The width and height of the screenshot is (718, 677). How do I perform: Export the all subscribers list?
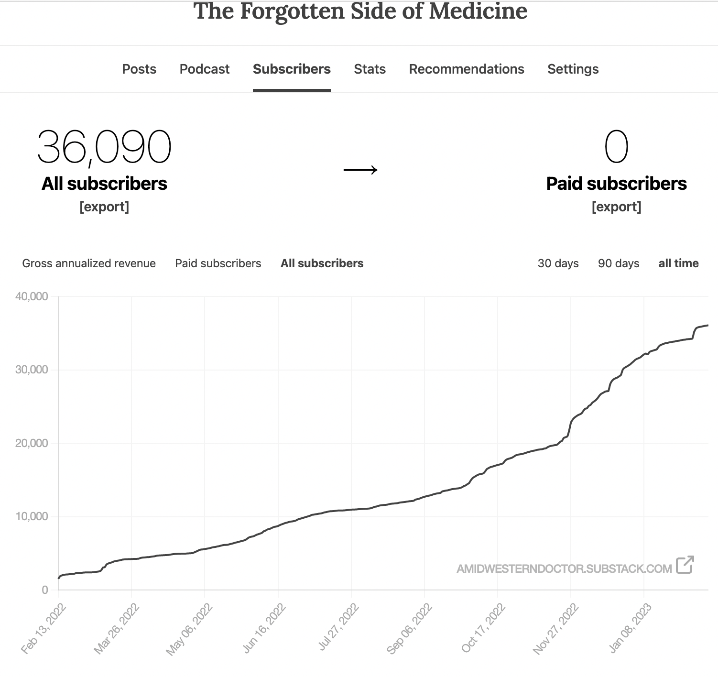click(104, 207)
